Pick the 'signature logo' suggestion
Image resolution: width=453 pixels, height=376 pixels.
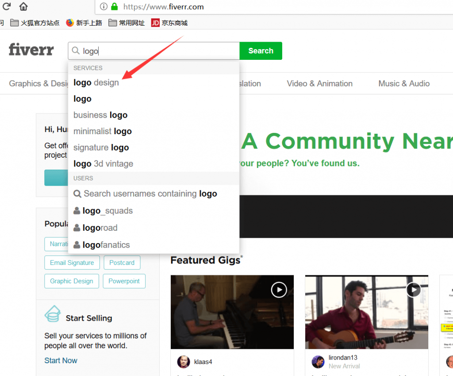pos(154,147)
